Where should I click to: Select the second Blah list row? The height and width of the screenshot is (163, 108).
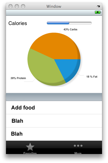(54, 134)
